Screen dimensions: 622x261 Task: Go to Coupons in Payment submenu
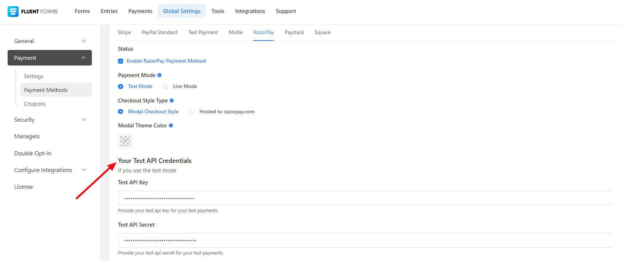pos(35,104)
